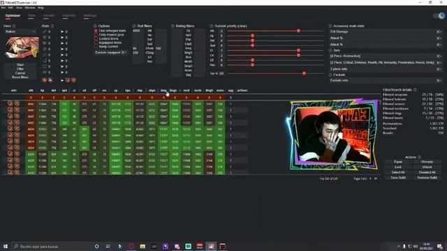Switch to the Importer tab
The image size is (447, 251).
(69, 15)
